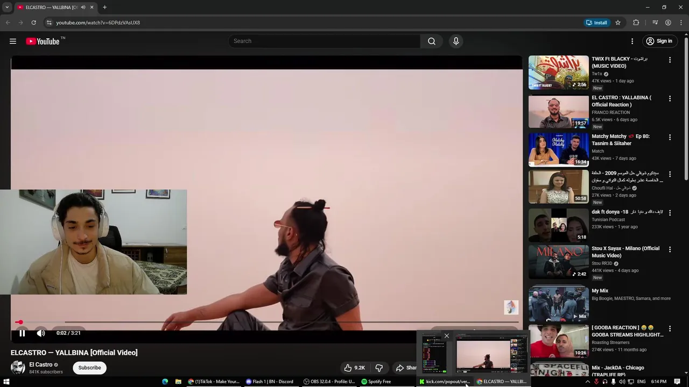Open options for EL CASTRO Official Reaction video
This screenshot has width=689, height=387.
coord(670,99)
